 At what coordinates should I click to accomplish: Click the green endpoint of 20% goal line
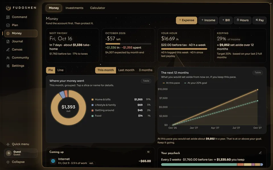click(257, 101)
